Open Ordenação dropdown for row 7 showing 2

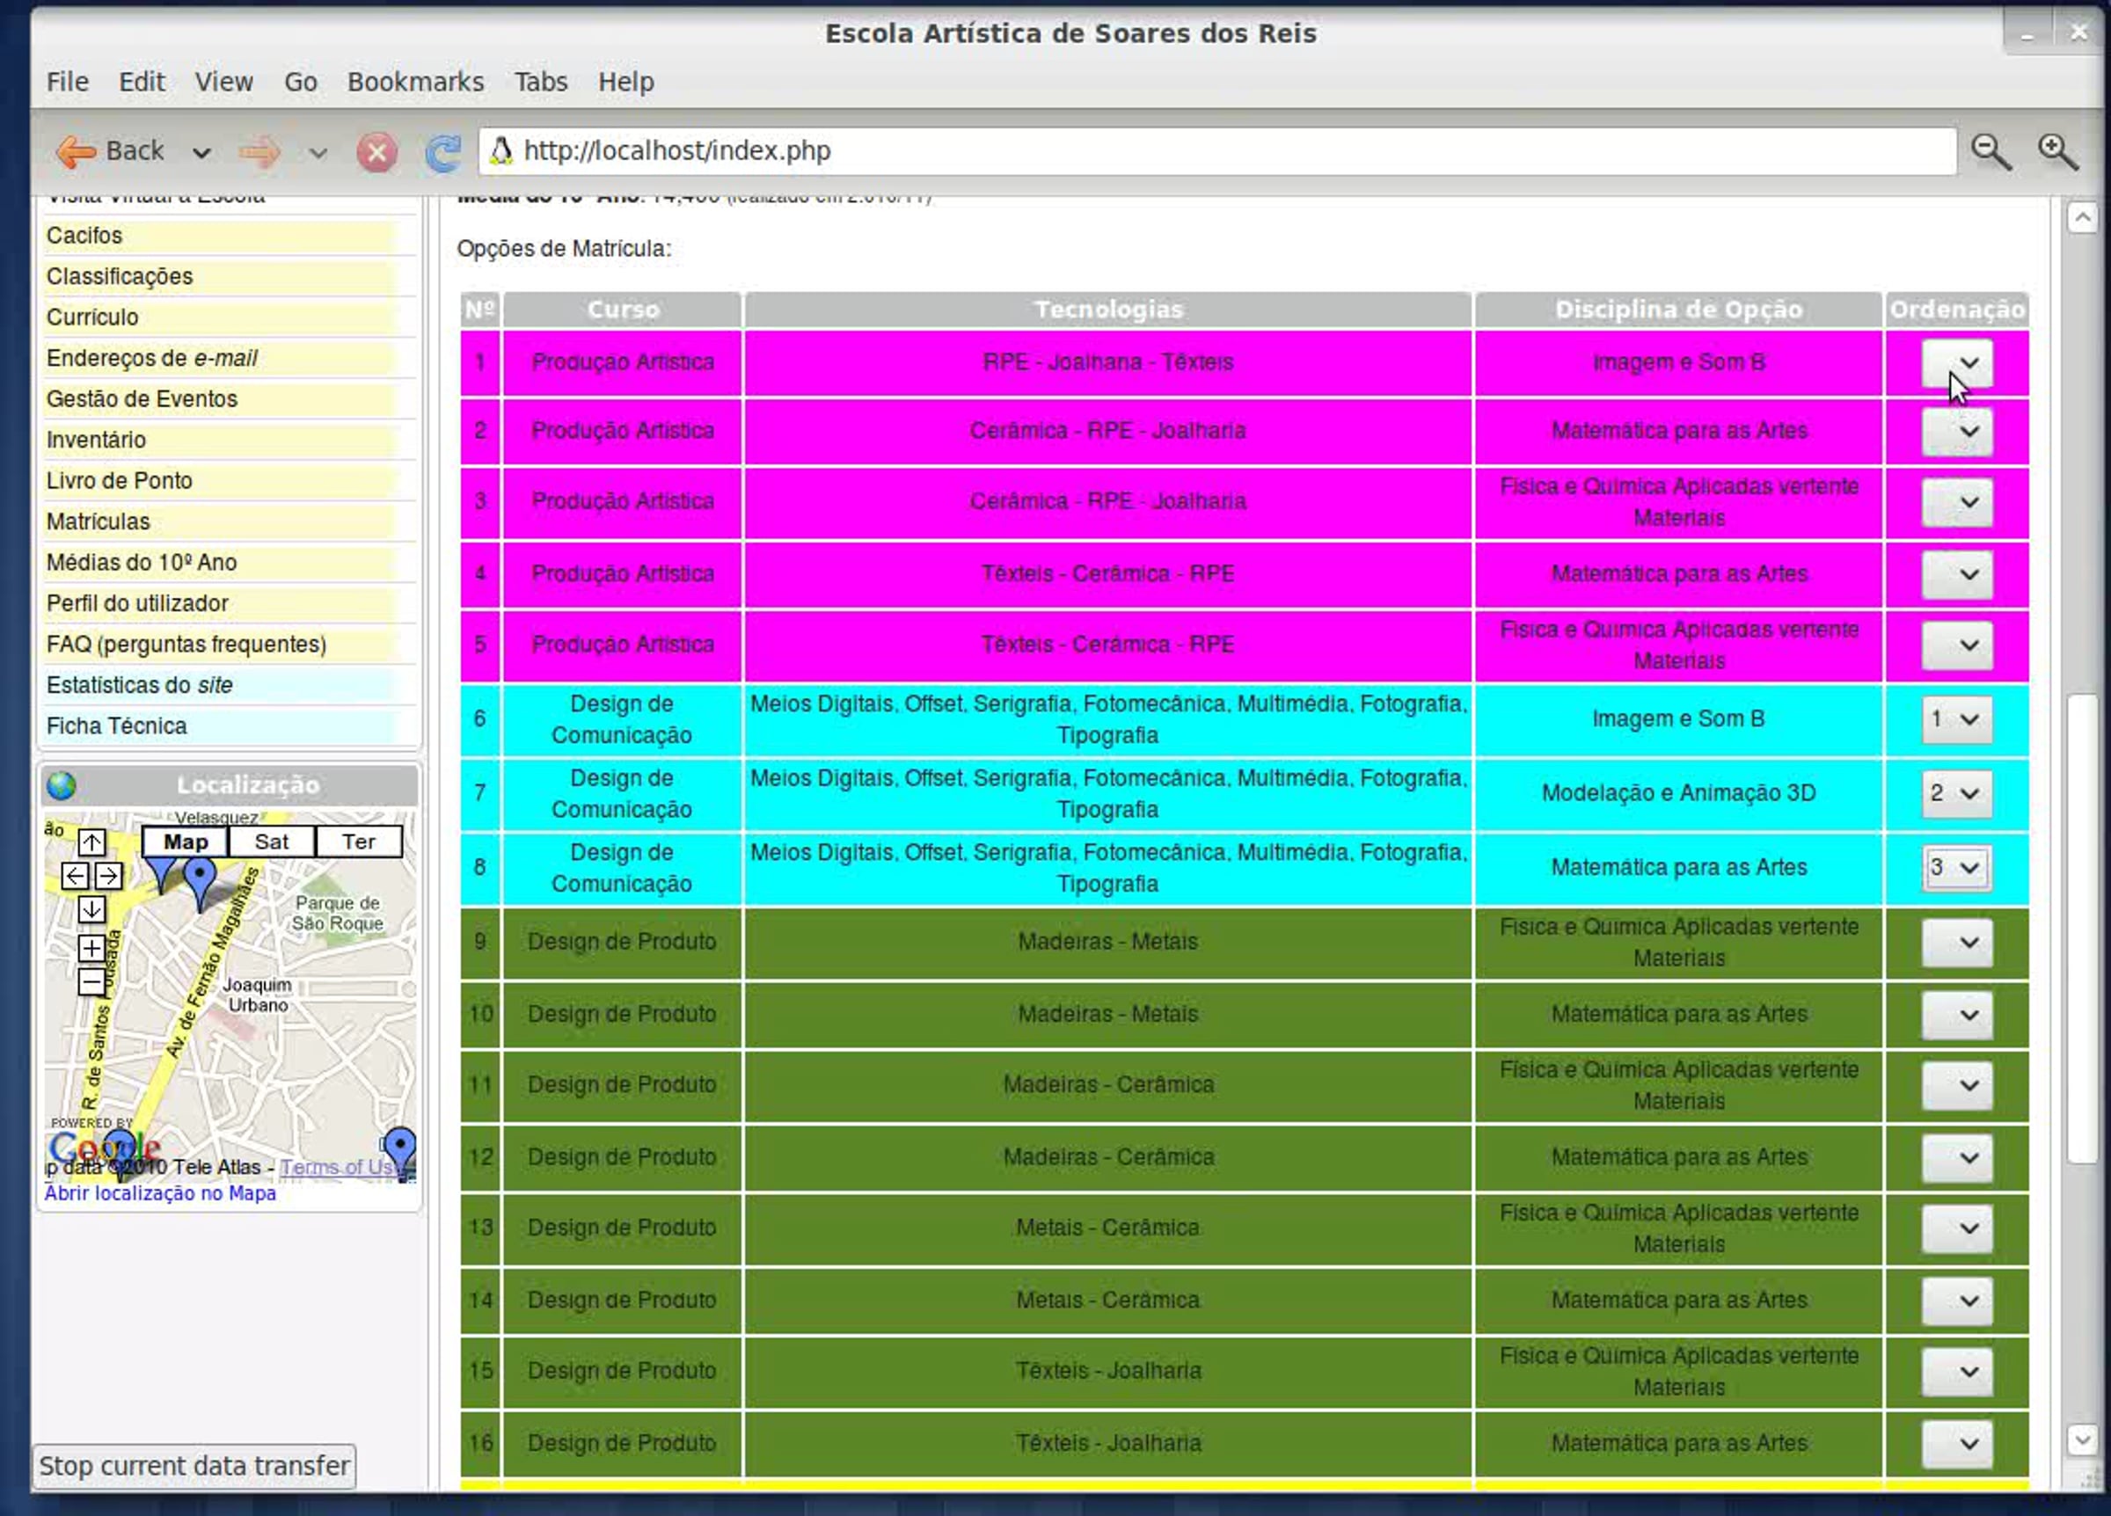point(1957,793)
